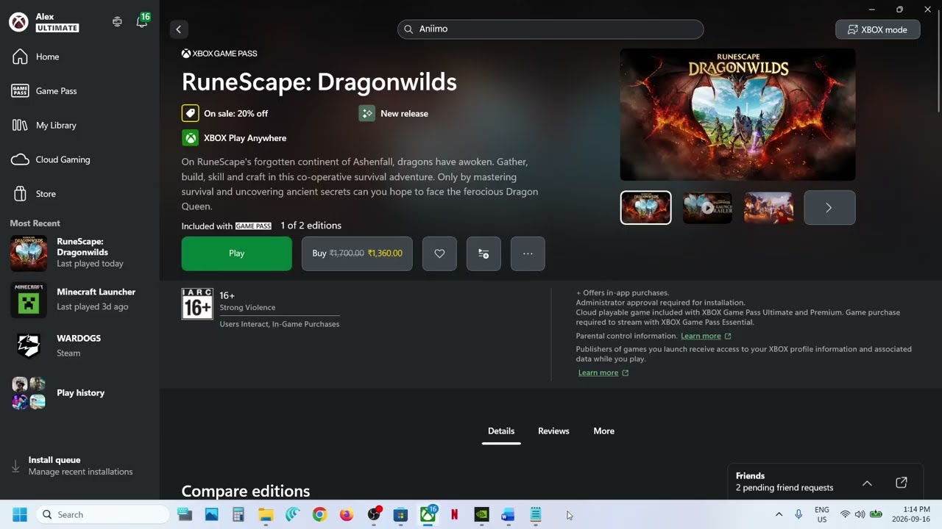Image resolution: width=942 pixels, height=529 pixels.
Task: Show hidden system tray icons
Action: pos(779,515)
